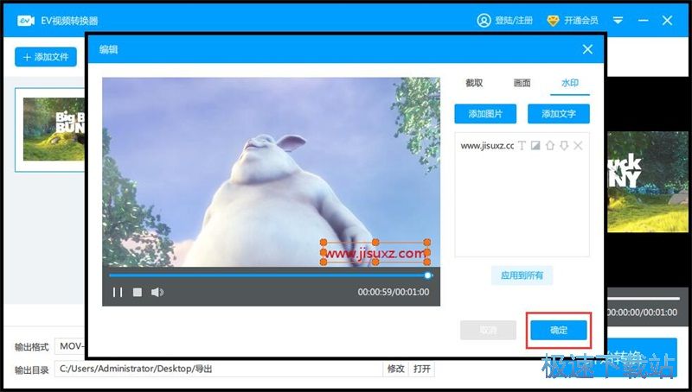Click the 修改 output directory button
The height and width of the screenshot is (392, 692).
[396, 369]
